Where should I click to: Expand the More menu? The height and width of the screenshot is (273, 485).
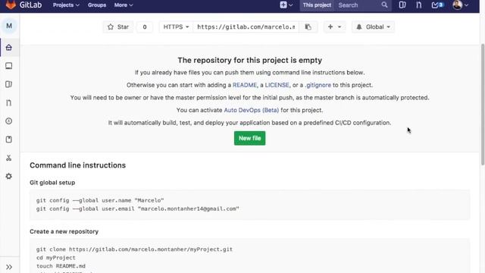124,5
